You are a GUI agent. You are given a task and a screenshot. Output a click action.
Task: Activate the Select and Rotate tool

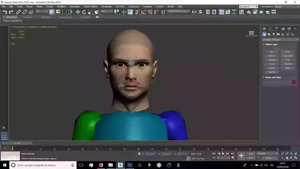(x=84, y=12)
